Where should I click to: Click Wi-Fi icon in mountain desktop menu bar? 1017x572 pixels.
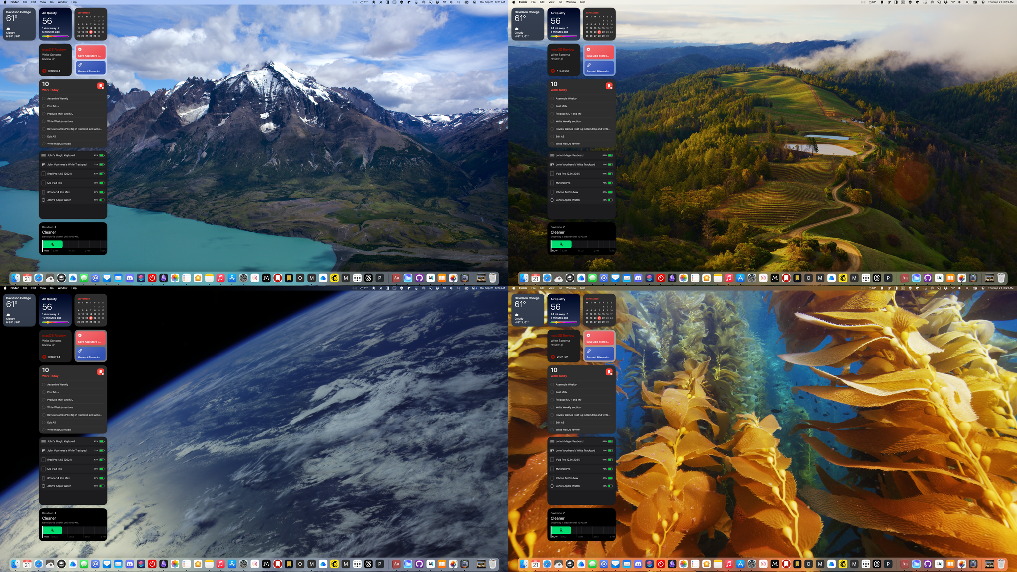click(444, 2)
